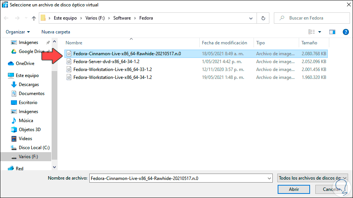Go forward using the forward arrow
353x198 pixels.
point(17,18)
